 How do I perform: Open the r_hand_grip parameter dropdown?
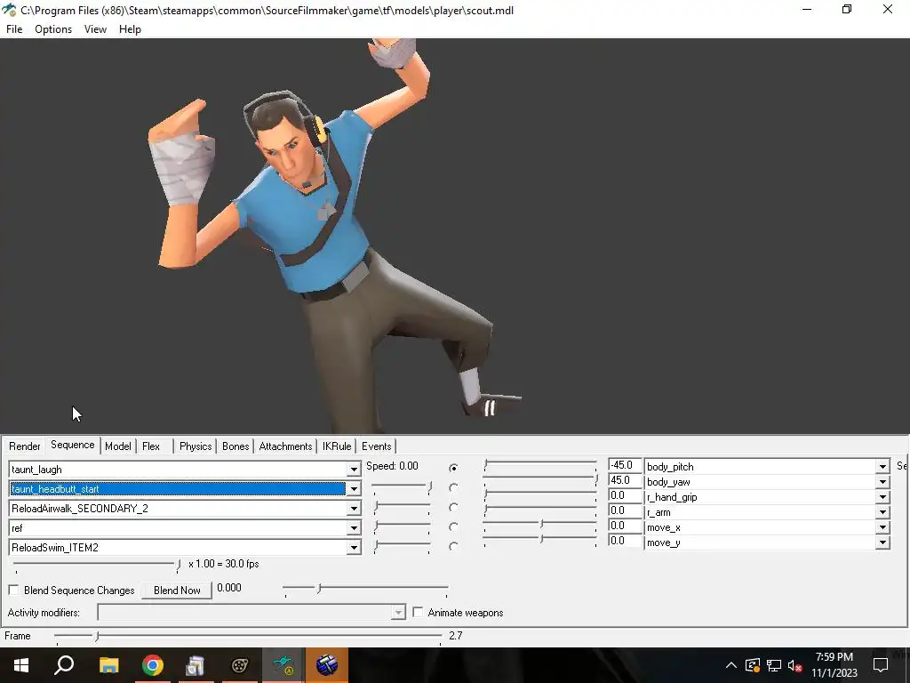[x=882, y=496]
